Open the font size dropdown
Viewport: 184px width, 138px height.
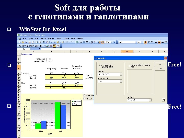(x=142, y=42)
